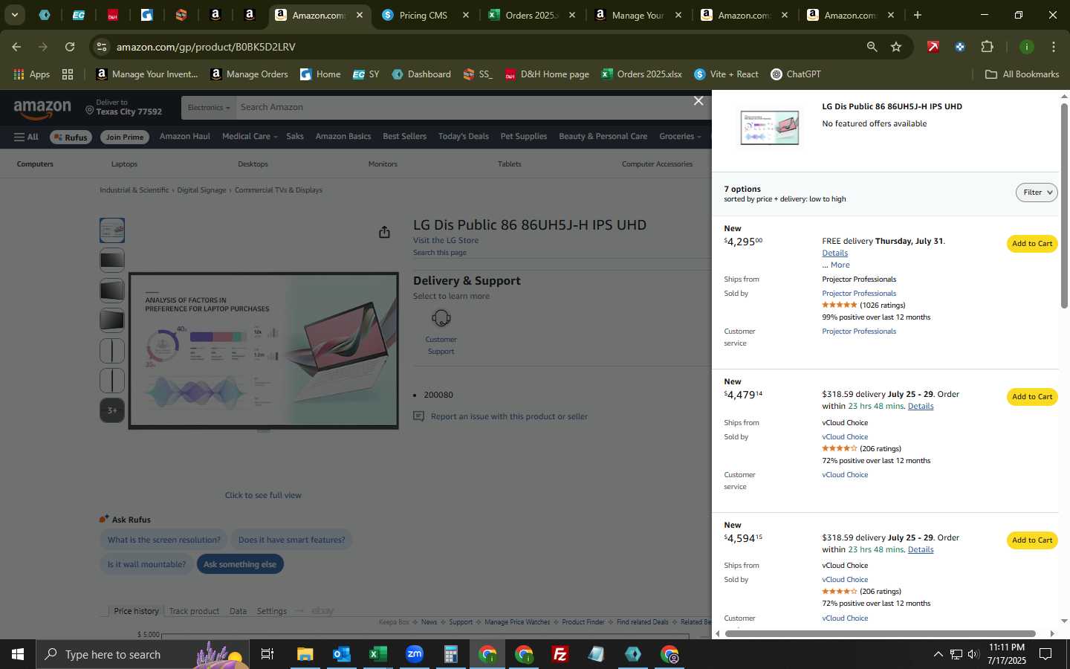Open the All hamburger menu

(x=26, y=137)
